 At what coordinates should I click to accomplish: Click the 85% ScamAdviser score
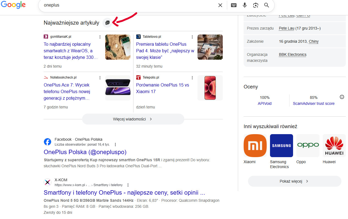coord(314,97)
